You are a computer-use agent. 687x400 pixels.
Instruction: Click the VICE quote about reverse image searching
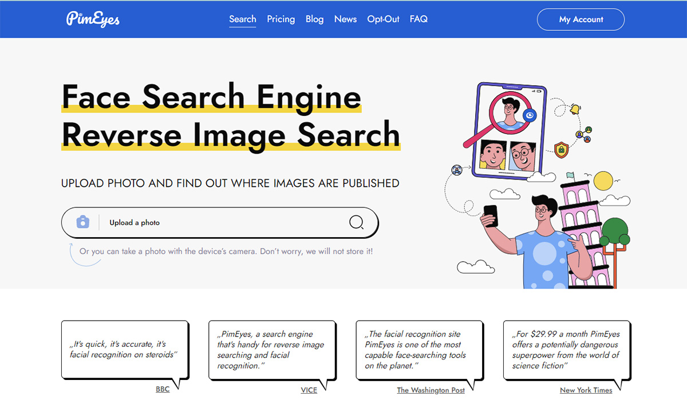point(272,350)
